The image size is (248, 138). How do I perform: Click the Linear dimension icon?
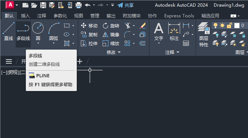[186, 26]
